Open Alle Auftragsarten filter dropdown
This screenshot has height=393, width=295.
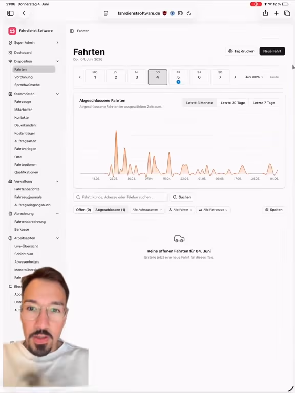click(147, 210)
